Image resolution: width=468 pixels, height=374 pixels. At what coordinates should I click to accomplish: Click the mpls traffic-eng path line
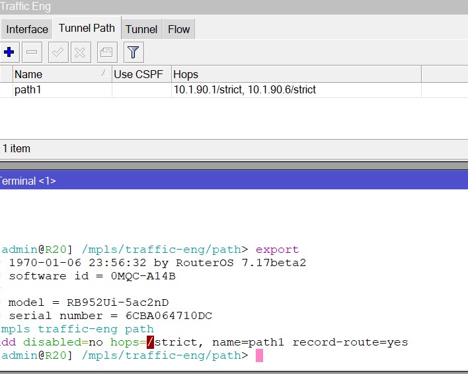pyautogui.click(x=77, y=329)
